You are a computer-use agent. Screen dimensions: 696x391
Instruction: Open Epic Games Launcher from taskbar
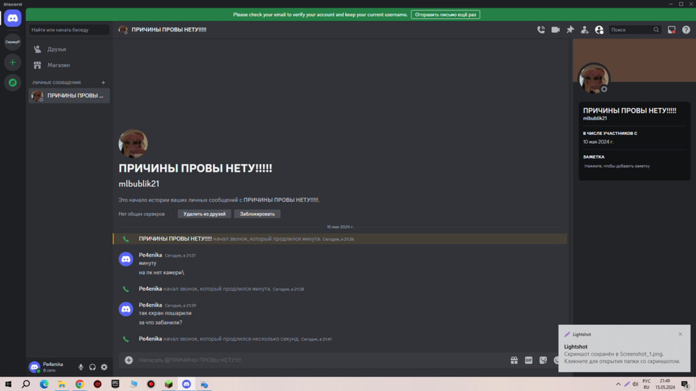pos(115,384)
